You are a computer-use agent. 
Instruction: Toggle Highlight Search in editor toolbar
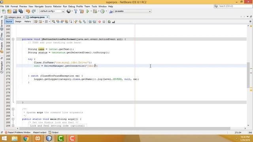point(66,22)
